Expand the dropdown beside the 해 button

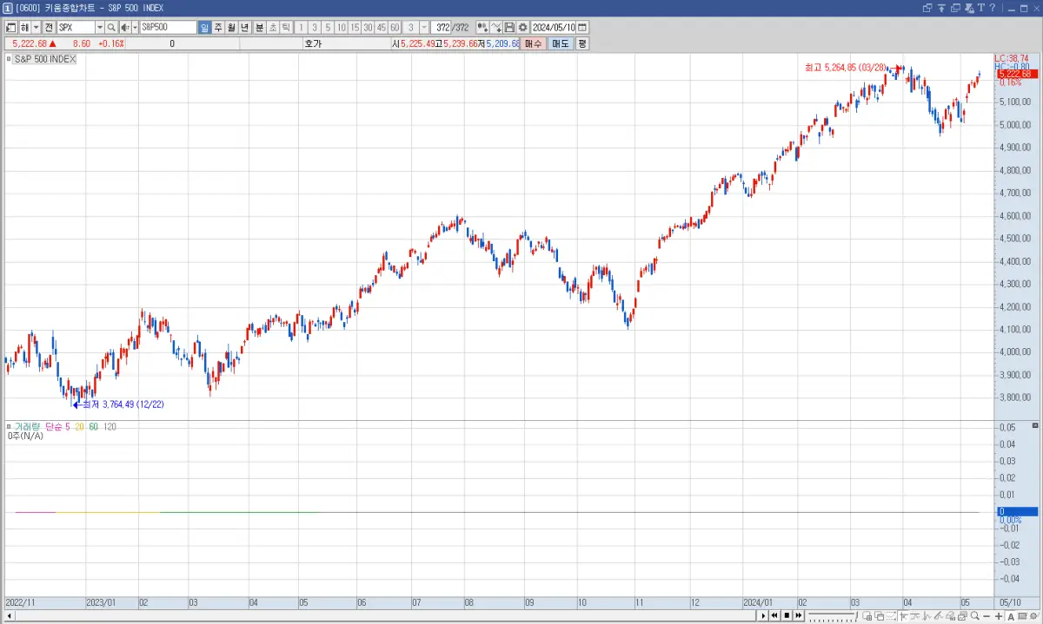click(35, 27)
